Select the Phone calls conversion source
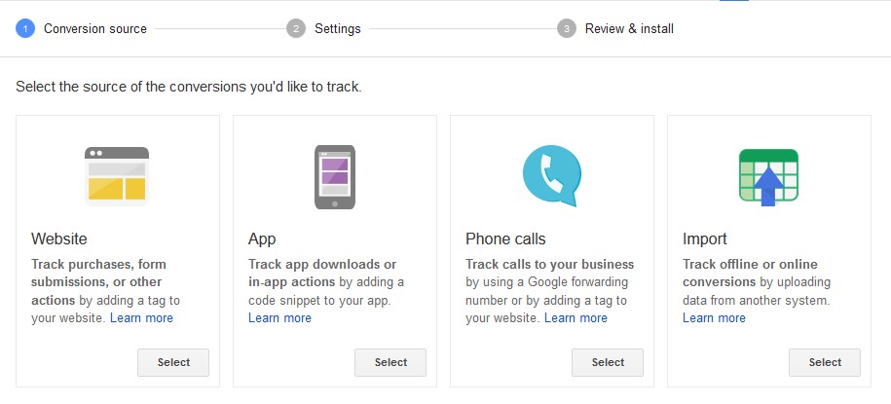The height and width of the screenshot is (404, 891). (x=608, y=362)
